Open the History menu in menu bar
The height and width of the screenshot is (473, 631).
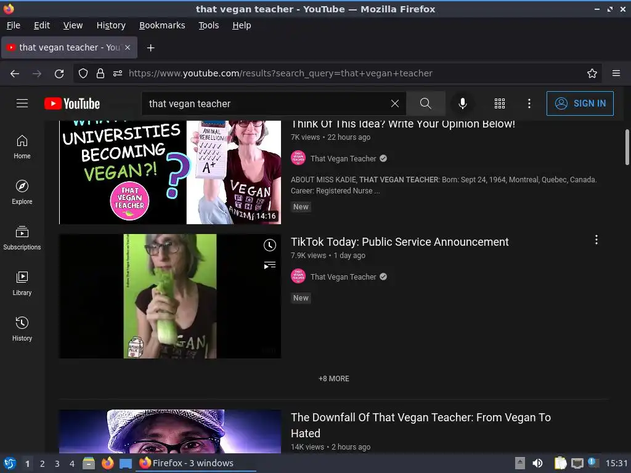[111, 25]
